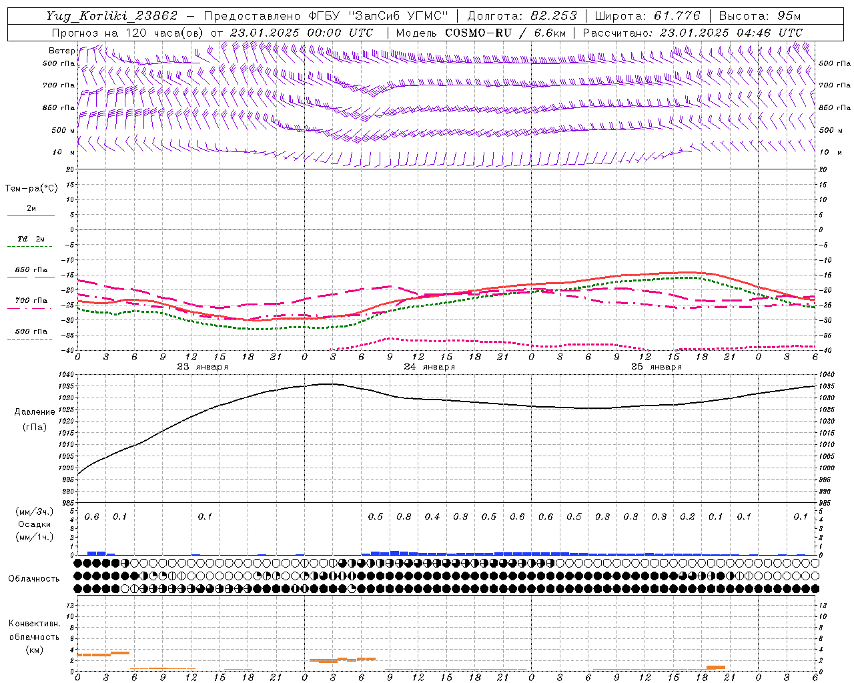854x683 pixels.
Task: Click the 24 января date label
Action: pos(429,367)
